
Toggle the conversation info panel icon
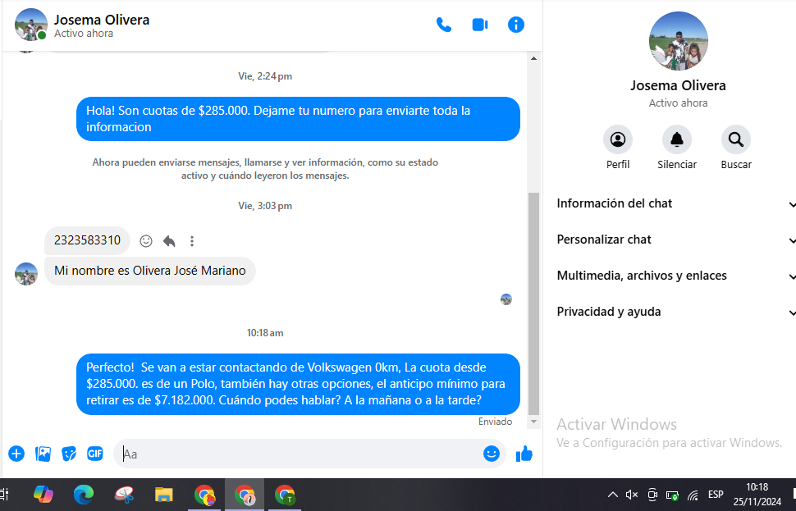516,25
